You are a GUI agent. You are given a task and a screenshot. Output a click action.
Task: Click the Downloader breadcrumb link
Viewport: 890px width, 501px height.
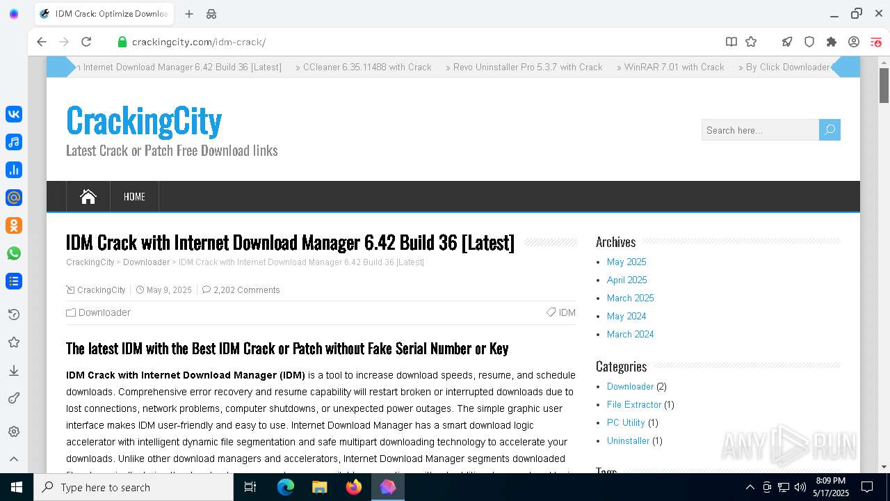pyautogui.click(x=146, y=262)
